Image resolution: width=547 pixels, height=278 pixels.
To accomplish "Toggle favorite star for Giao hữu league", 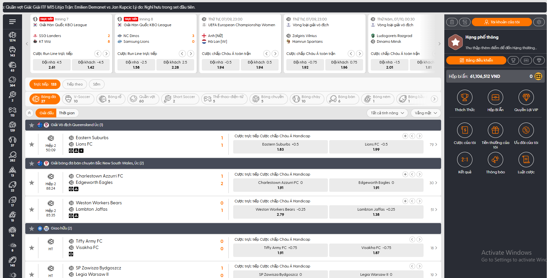I will point(32,229).
